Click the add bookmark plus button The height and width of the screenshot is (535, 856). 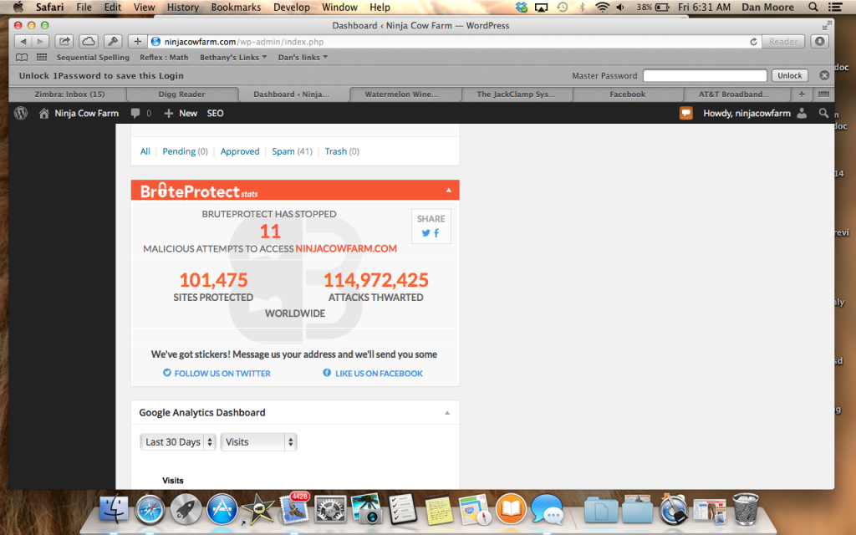(138, 42)
